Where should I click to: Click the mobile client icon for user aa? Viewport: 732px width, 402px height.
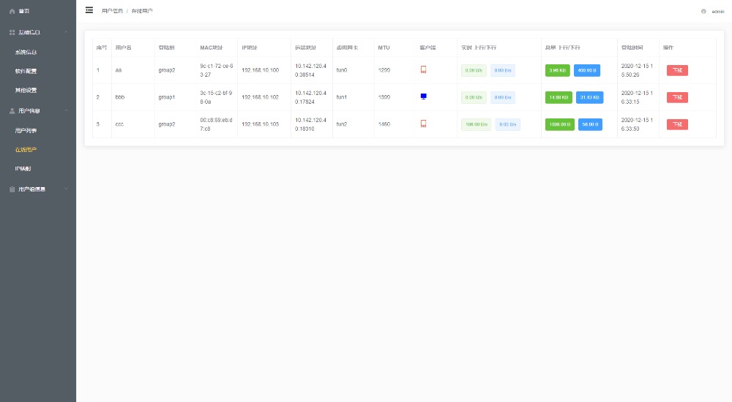point(423,70)
